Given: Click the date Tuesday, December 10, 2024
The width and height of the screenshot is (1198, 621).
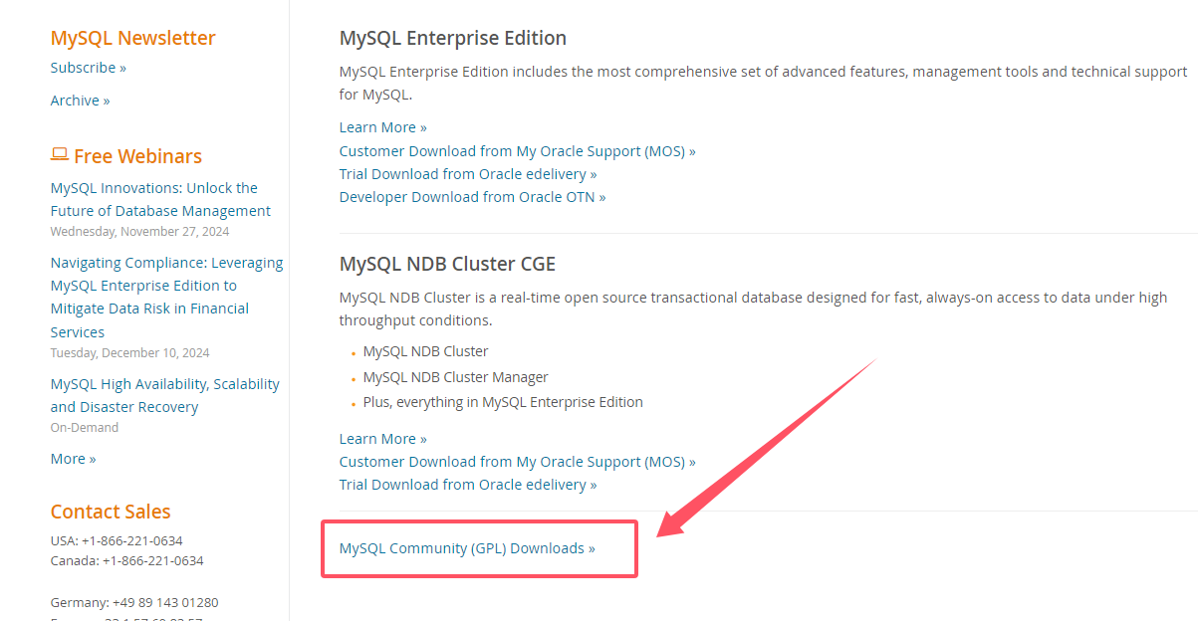Looking at the screenshot, I should (130, 353).
